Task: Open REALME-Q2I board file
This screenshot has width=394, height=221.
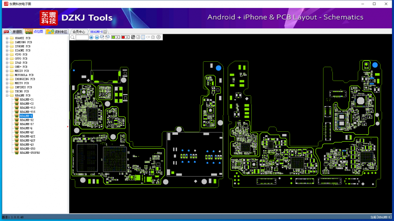Action: [28, 136]
